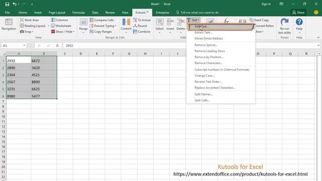The image size is (322, 181).
Task: Choose Split Cells option
Action: point(221,101)
